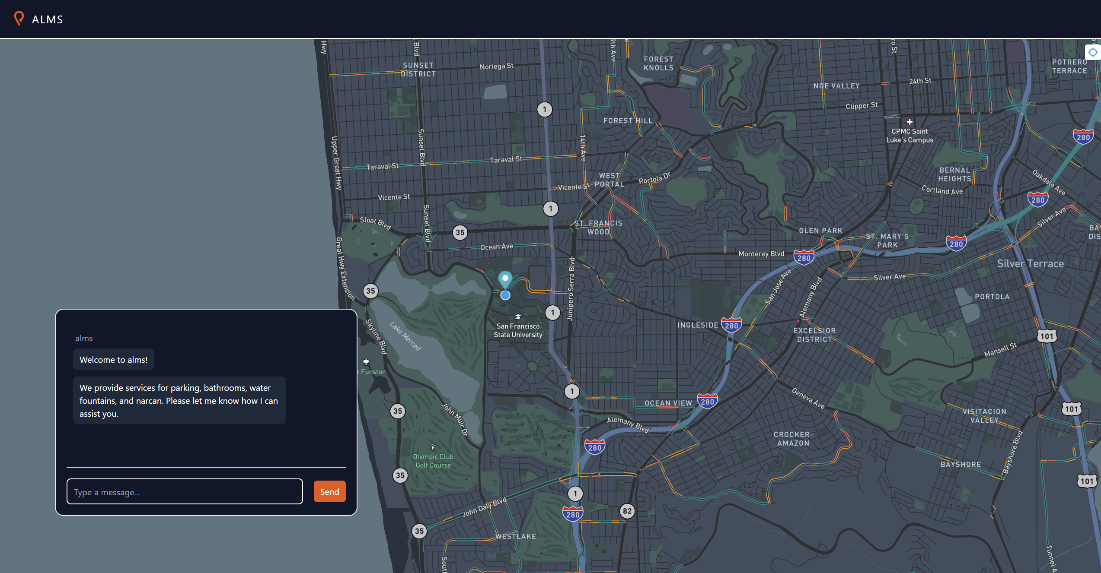
Task: Click the ALMS location pin logo
Action: [19, 19]
